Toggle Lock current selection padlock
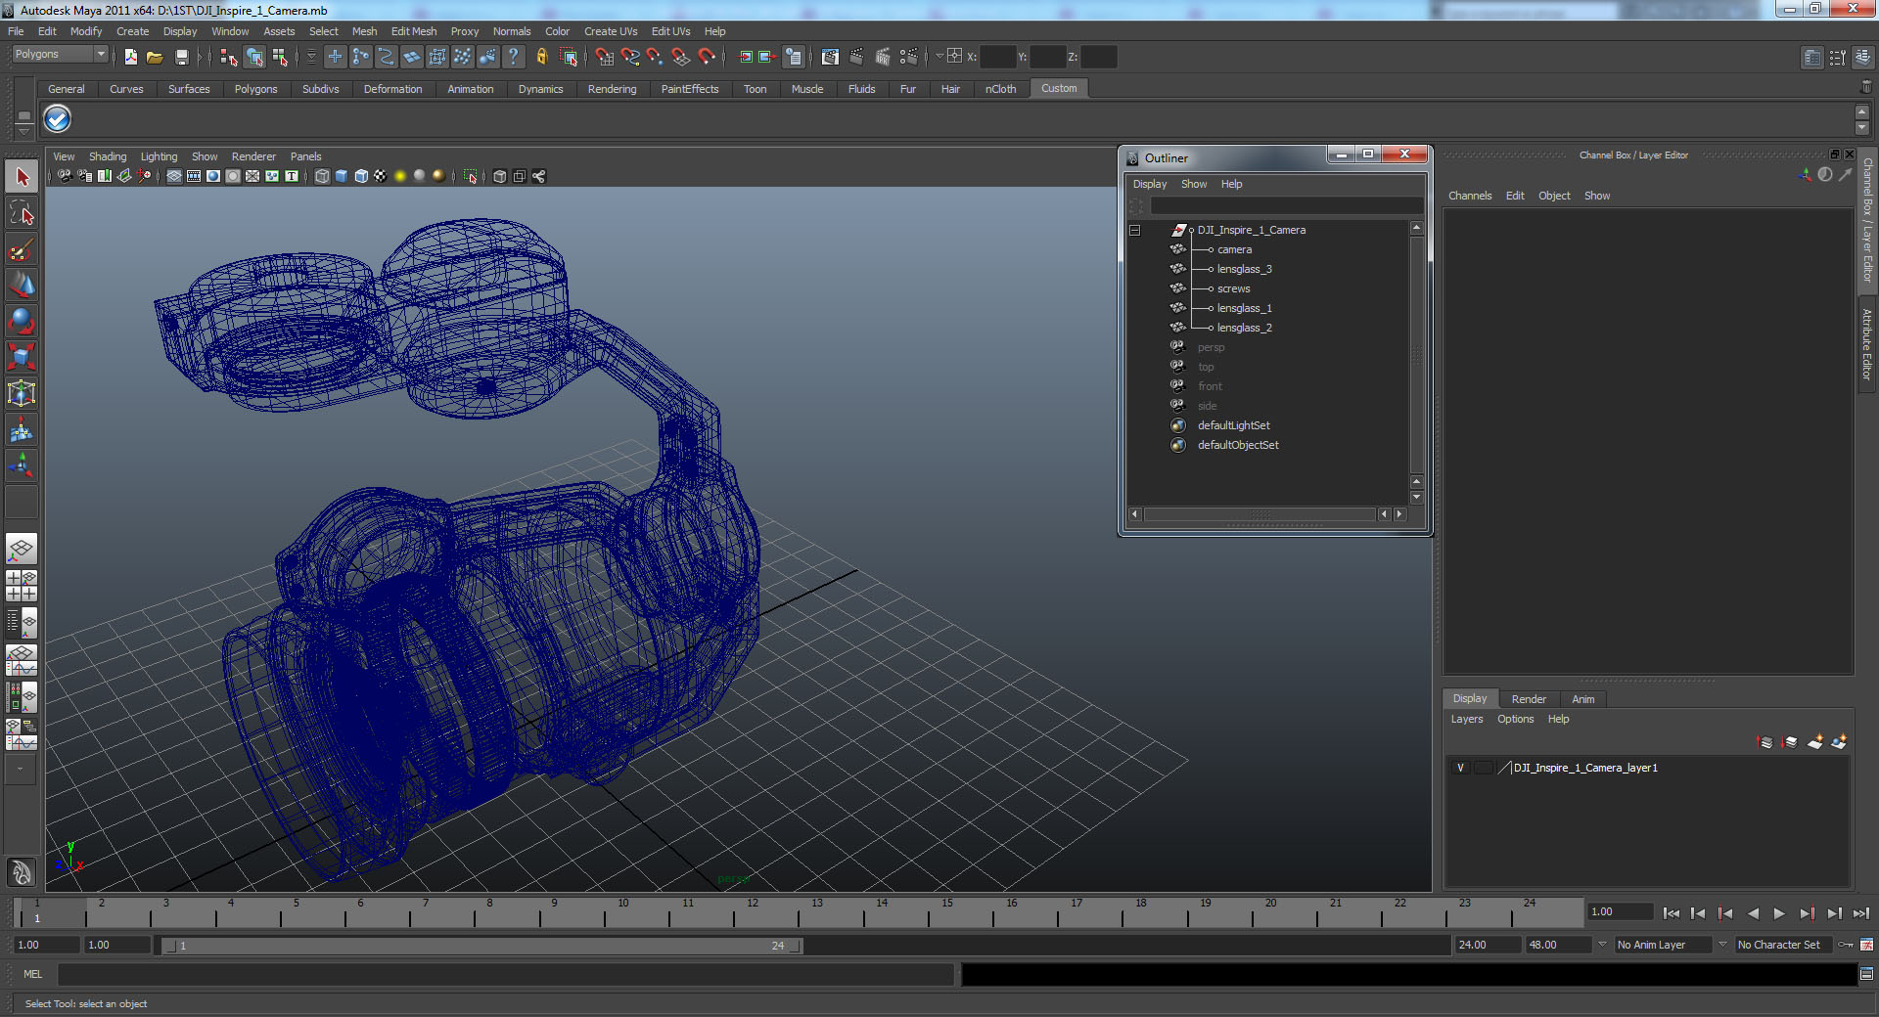1879x1017 pixels. [541, 57]
